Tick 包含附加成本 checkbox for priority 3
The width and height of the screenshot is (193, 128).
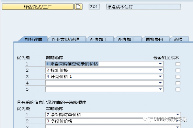click(x=178, y=77)
